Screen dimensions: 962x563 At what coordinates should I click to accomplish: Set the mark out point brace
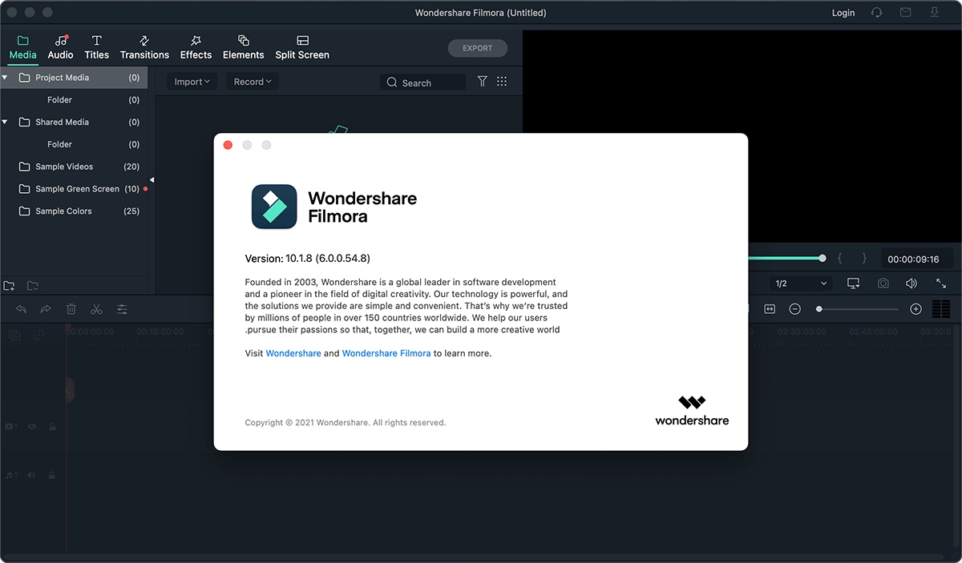tap(864, 258)
